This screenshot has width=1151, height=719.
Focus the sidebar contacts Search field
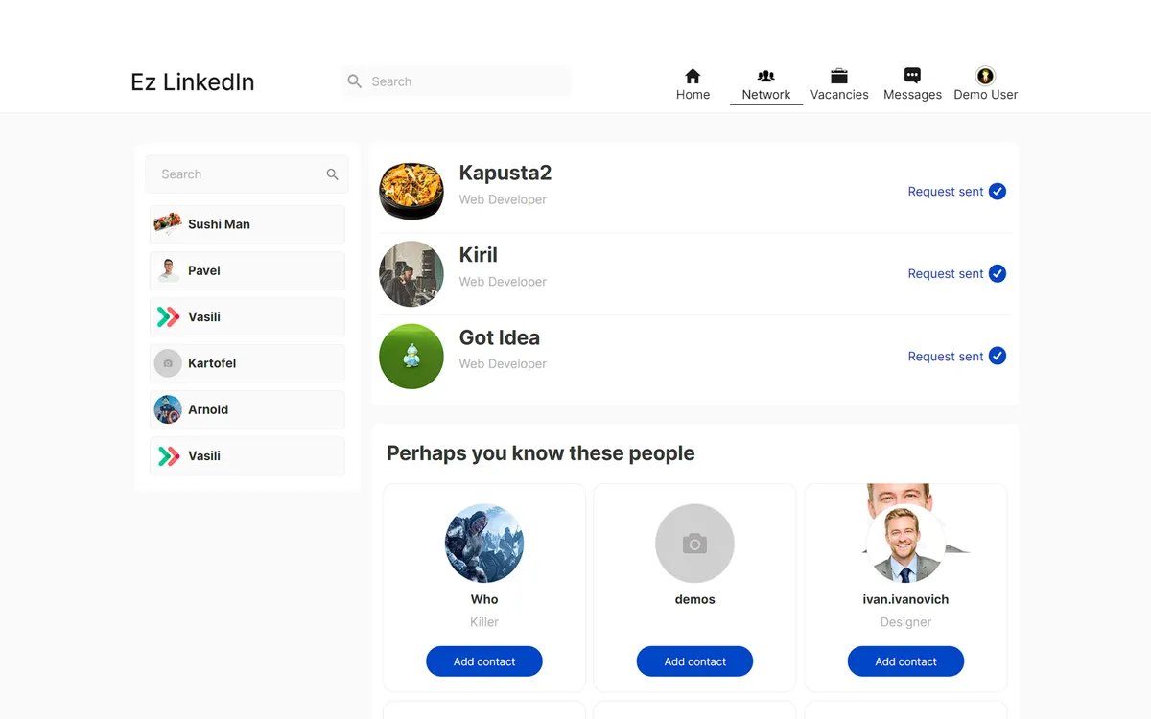pos(247,174)
